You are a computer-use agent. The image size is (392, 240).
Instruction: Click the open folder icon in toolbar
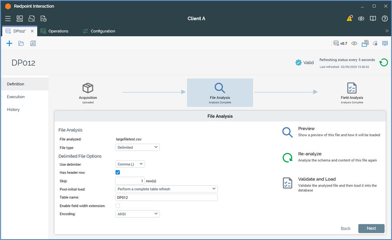(x=21, y=43)
